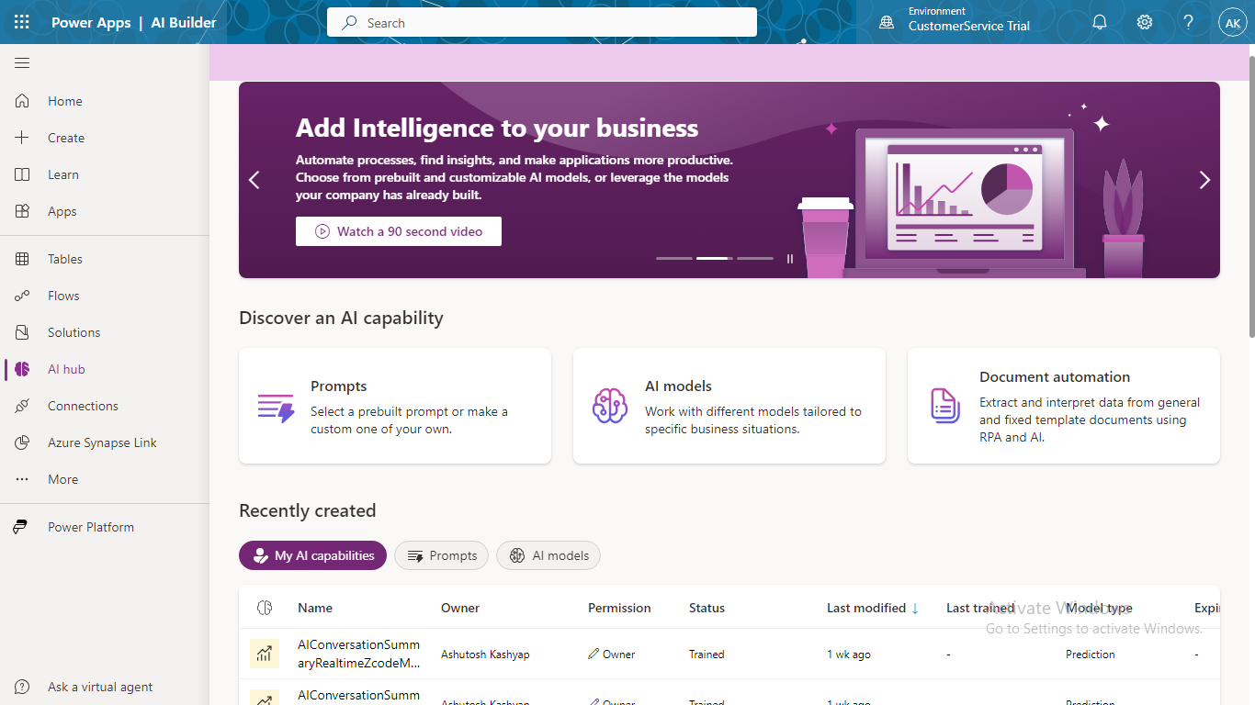Click the help question mark icon
The width and height of the screenshot is (1255, 705).
point(1188,22)
